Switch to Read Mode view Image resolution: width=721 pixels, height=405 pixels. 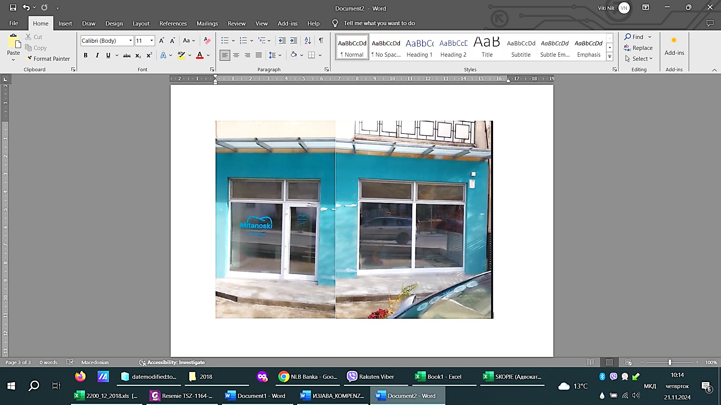pyautogui.click(x=590, y=362)
